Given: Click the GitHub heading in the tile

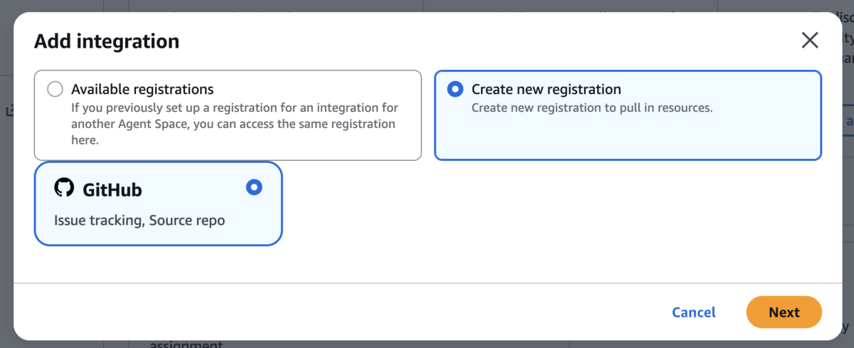Looking at the screenshot, I should click(x=112, y=190).
